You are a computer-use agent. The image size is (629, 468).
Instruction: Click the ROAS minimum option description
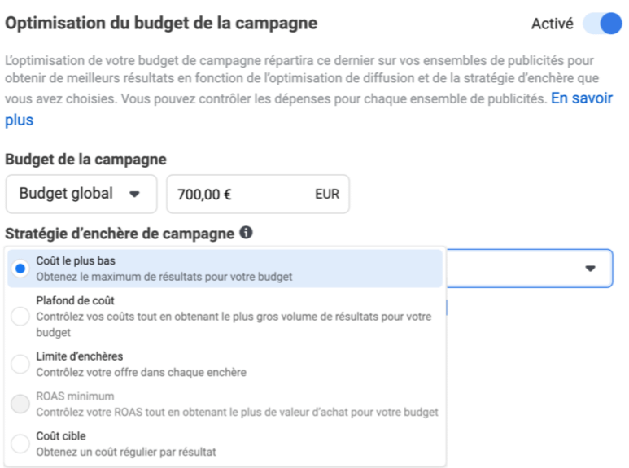pyautogui.click(x=237, y=412)
